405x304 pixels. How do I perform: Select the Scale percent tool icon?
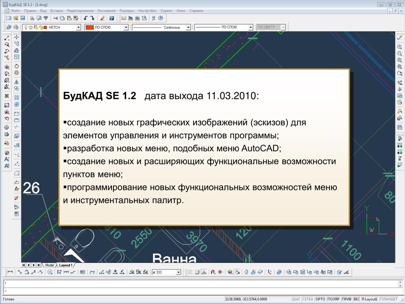coord(17,89)
